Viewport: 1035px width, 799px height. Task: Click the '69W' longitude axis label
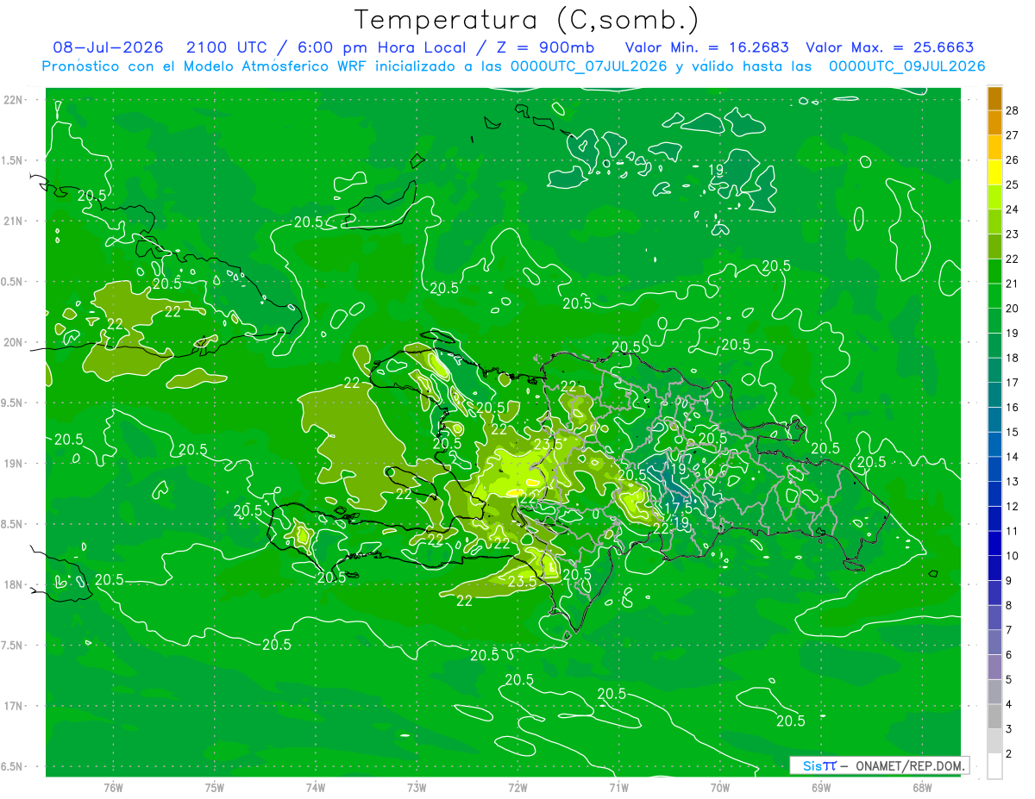click(821, 788)
